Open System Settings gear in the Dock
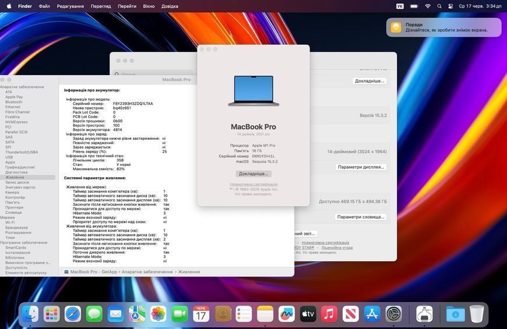 393,313
